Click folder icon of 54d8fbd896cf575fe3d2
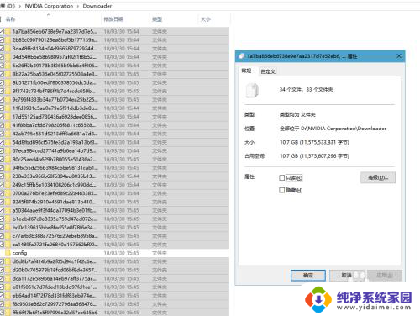The width and height of the screenshot is (420, 316). (x=8, y=142)
